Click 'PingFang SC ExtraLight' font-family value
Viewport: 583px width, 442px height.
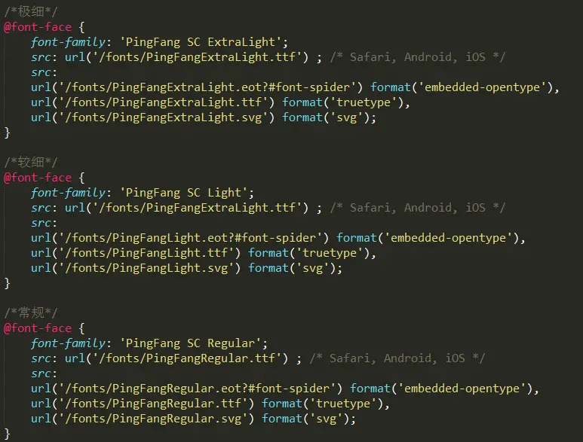[201, 42]
